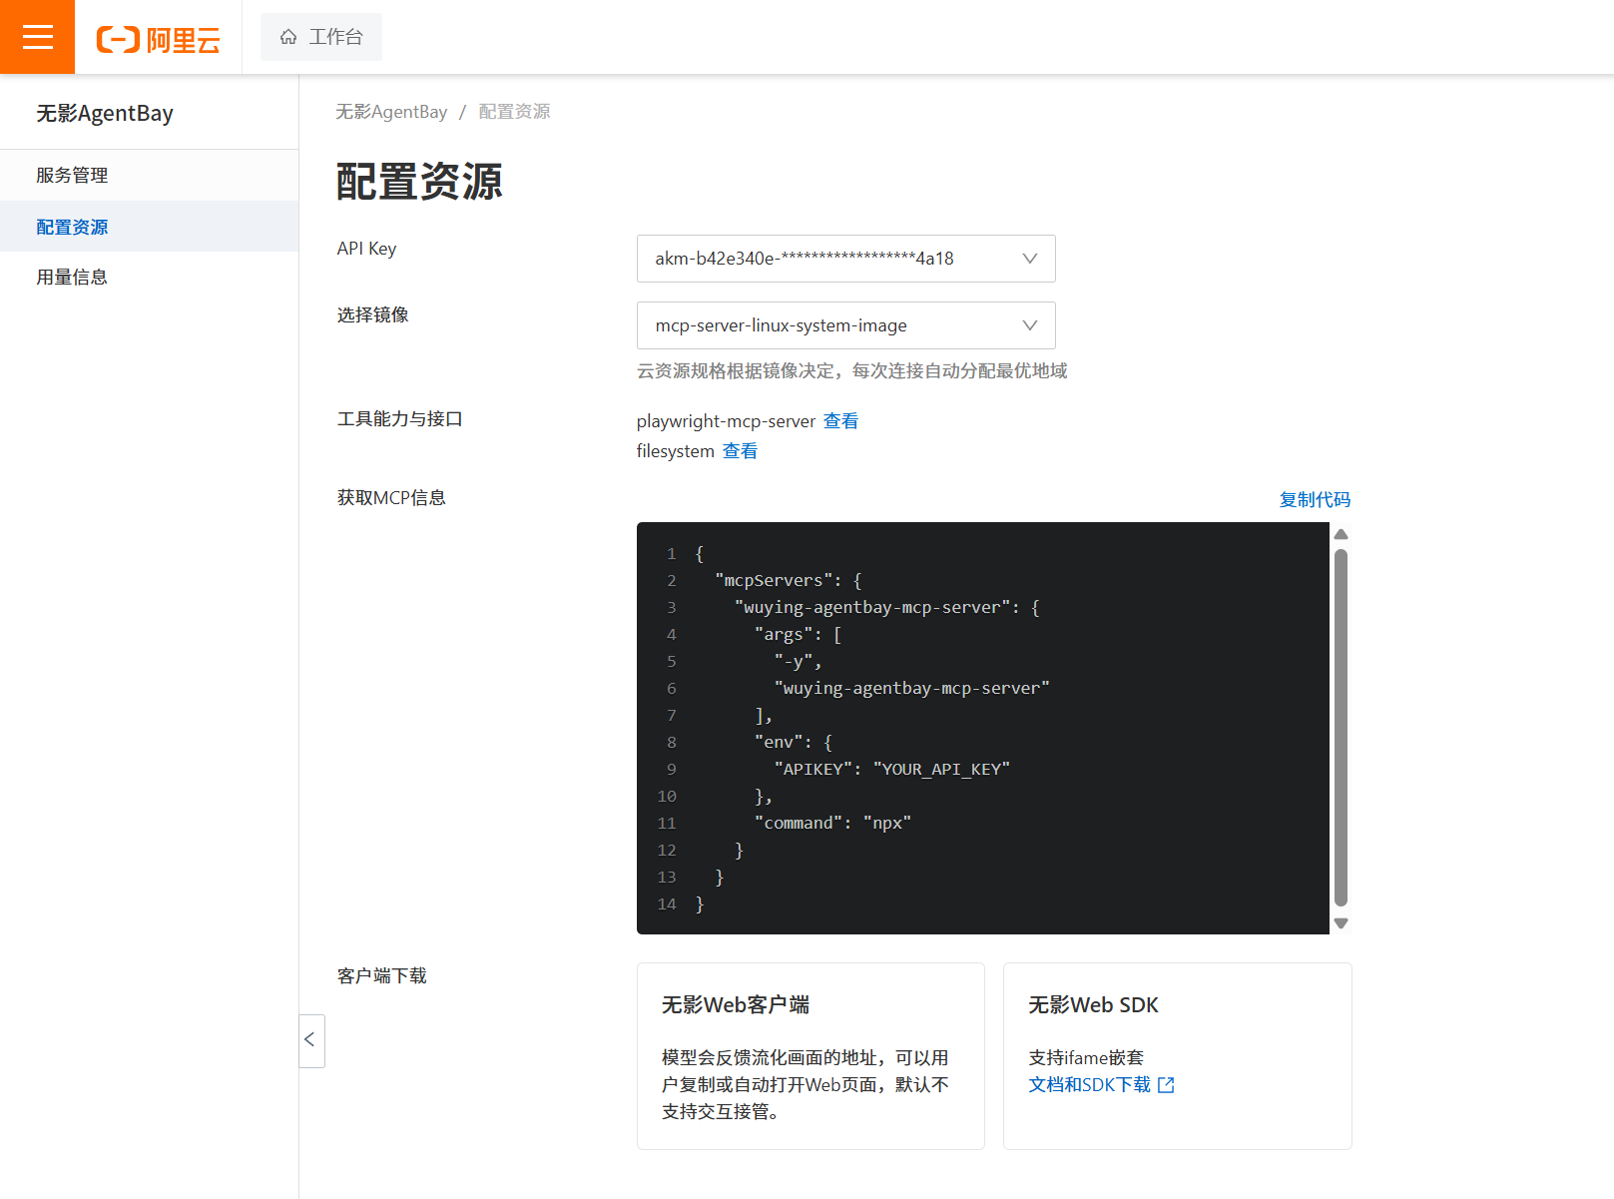Image resolution: width=1614 pixels, height=1199 pixels.
Task: Click 配置资源 breadcrumb item
Action: coord(514,112)
